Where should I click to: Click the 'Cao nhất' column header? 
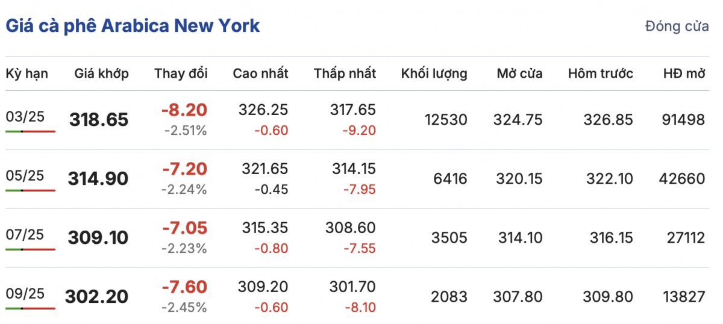click(260, 73)
